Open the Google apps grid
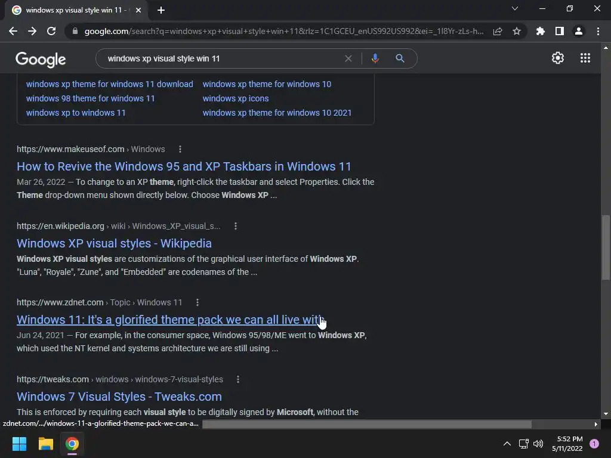611x458 pixels. [585, 58]
